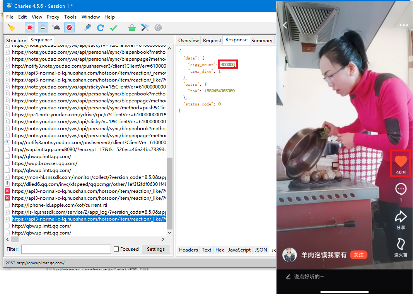Open the Proxy menu

click(53, 17)
